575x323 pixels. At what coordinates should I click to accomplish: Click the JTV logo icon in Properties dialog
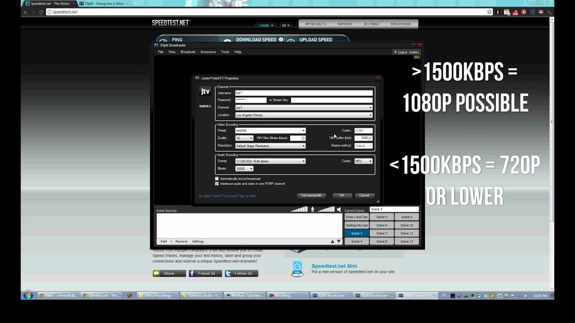(205, 92)
